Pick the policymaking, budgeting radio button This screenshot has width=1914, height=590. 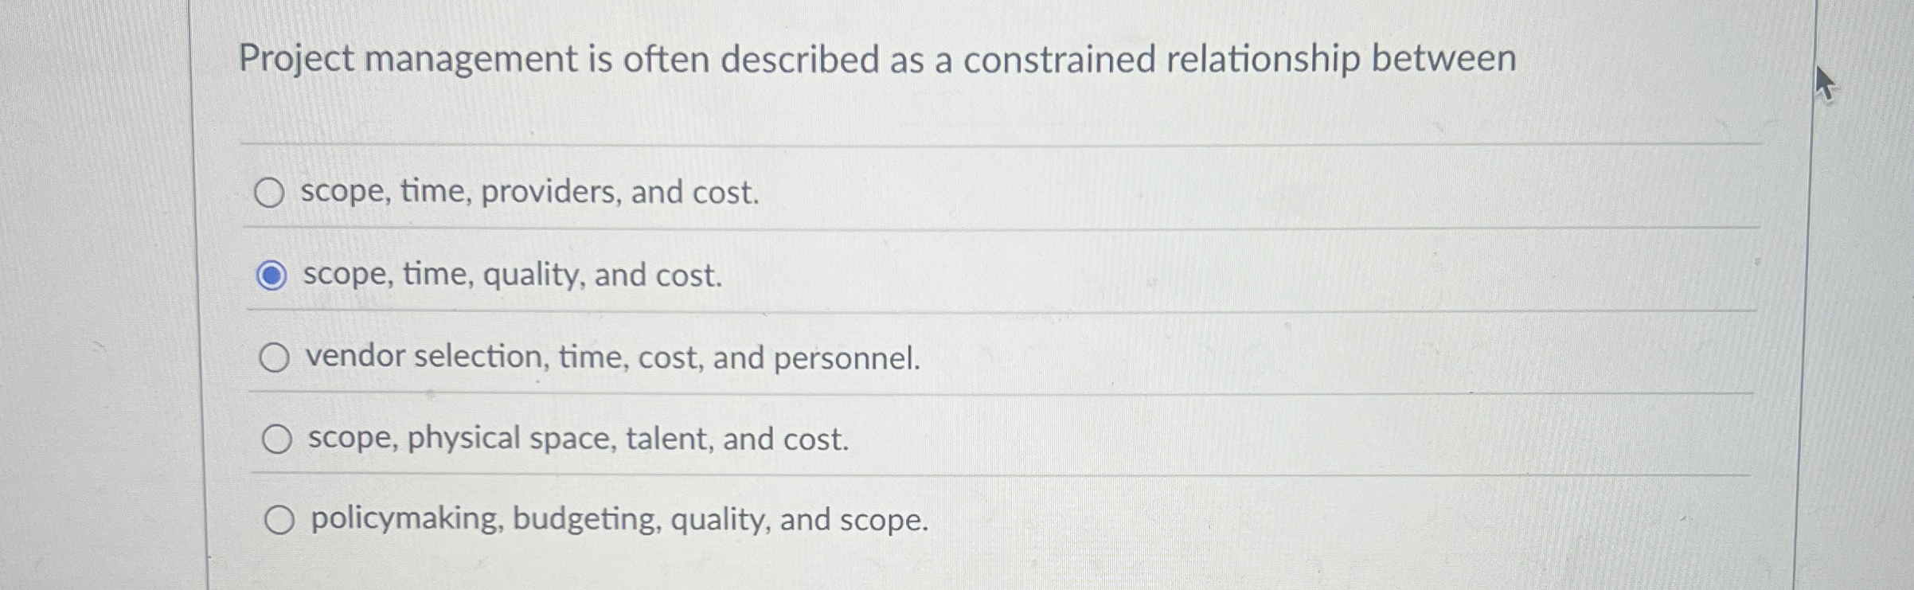click(x=279, y=521)
